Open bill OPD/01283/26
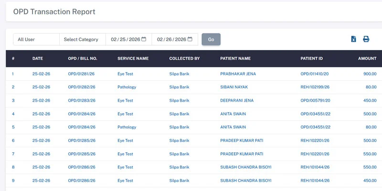382x191 pixels. (x=82, y=100)
